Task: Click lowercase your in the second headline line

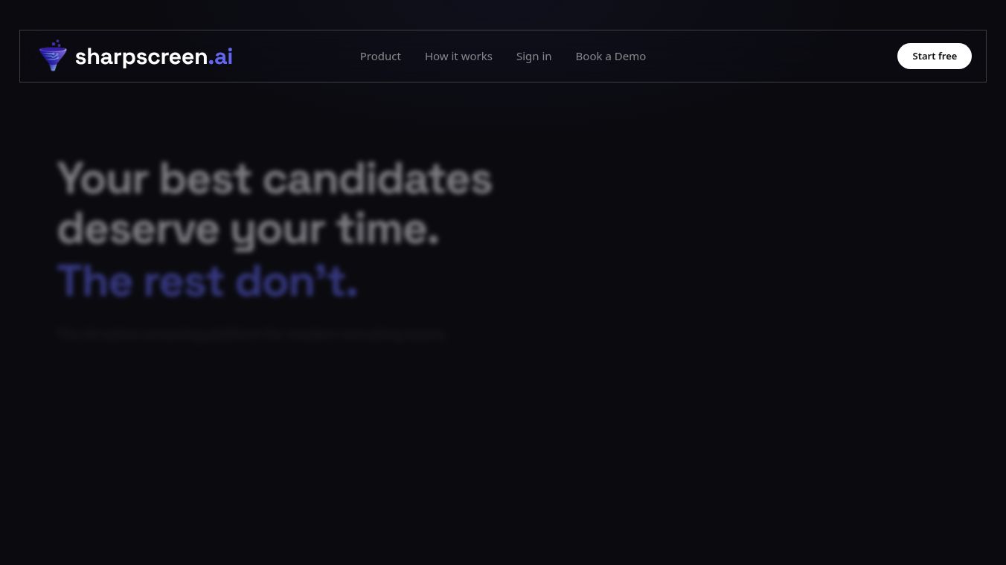Action: [x=277, y=230]
